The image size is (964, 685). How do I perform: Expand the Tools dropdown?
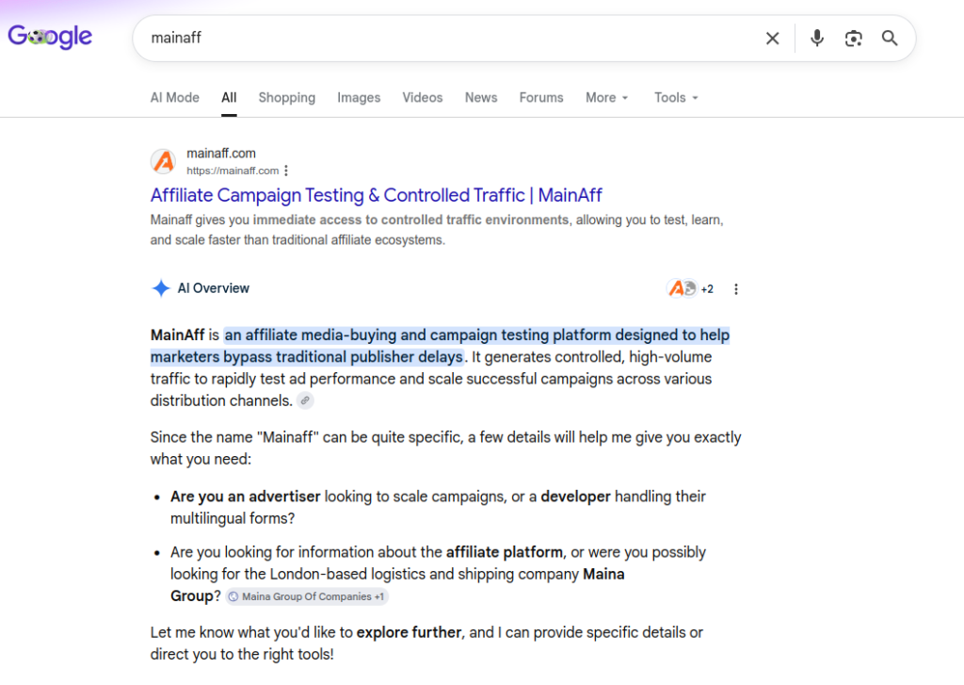(676, 98)
